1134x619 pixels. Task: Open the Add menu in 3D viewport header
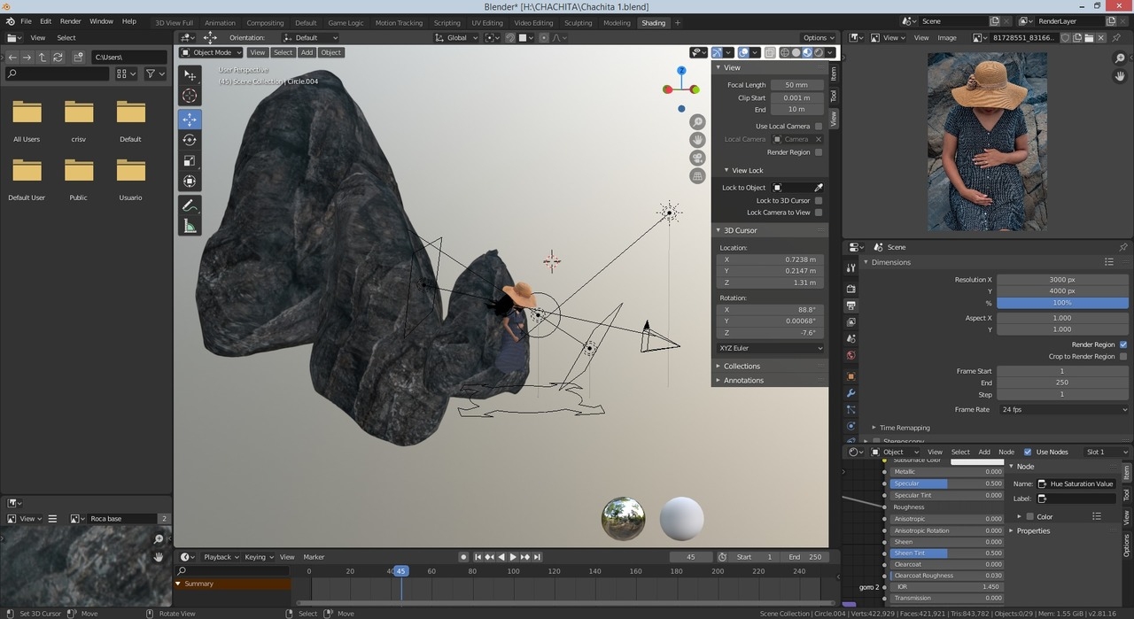[307, 52]
